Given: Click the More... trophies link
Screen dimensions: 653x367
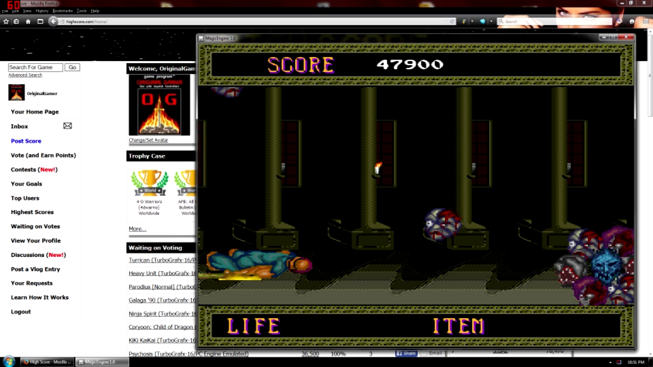Looking at the screenshot, I should [x=137, y=229].
